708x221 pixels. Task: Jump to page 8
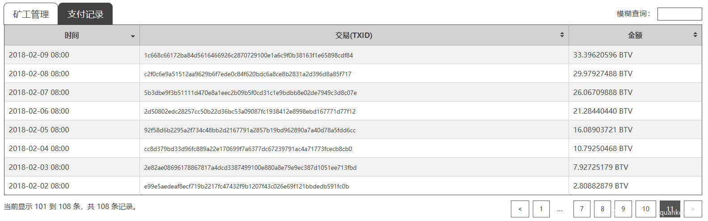pyautogui.click(x=603, y=209)
